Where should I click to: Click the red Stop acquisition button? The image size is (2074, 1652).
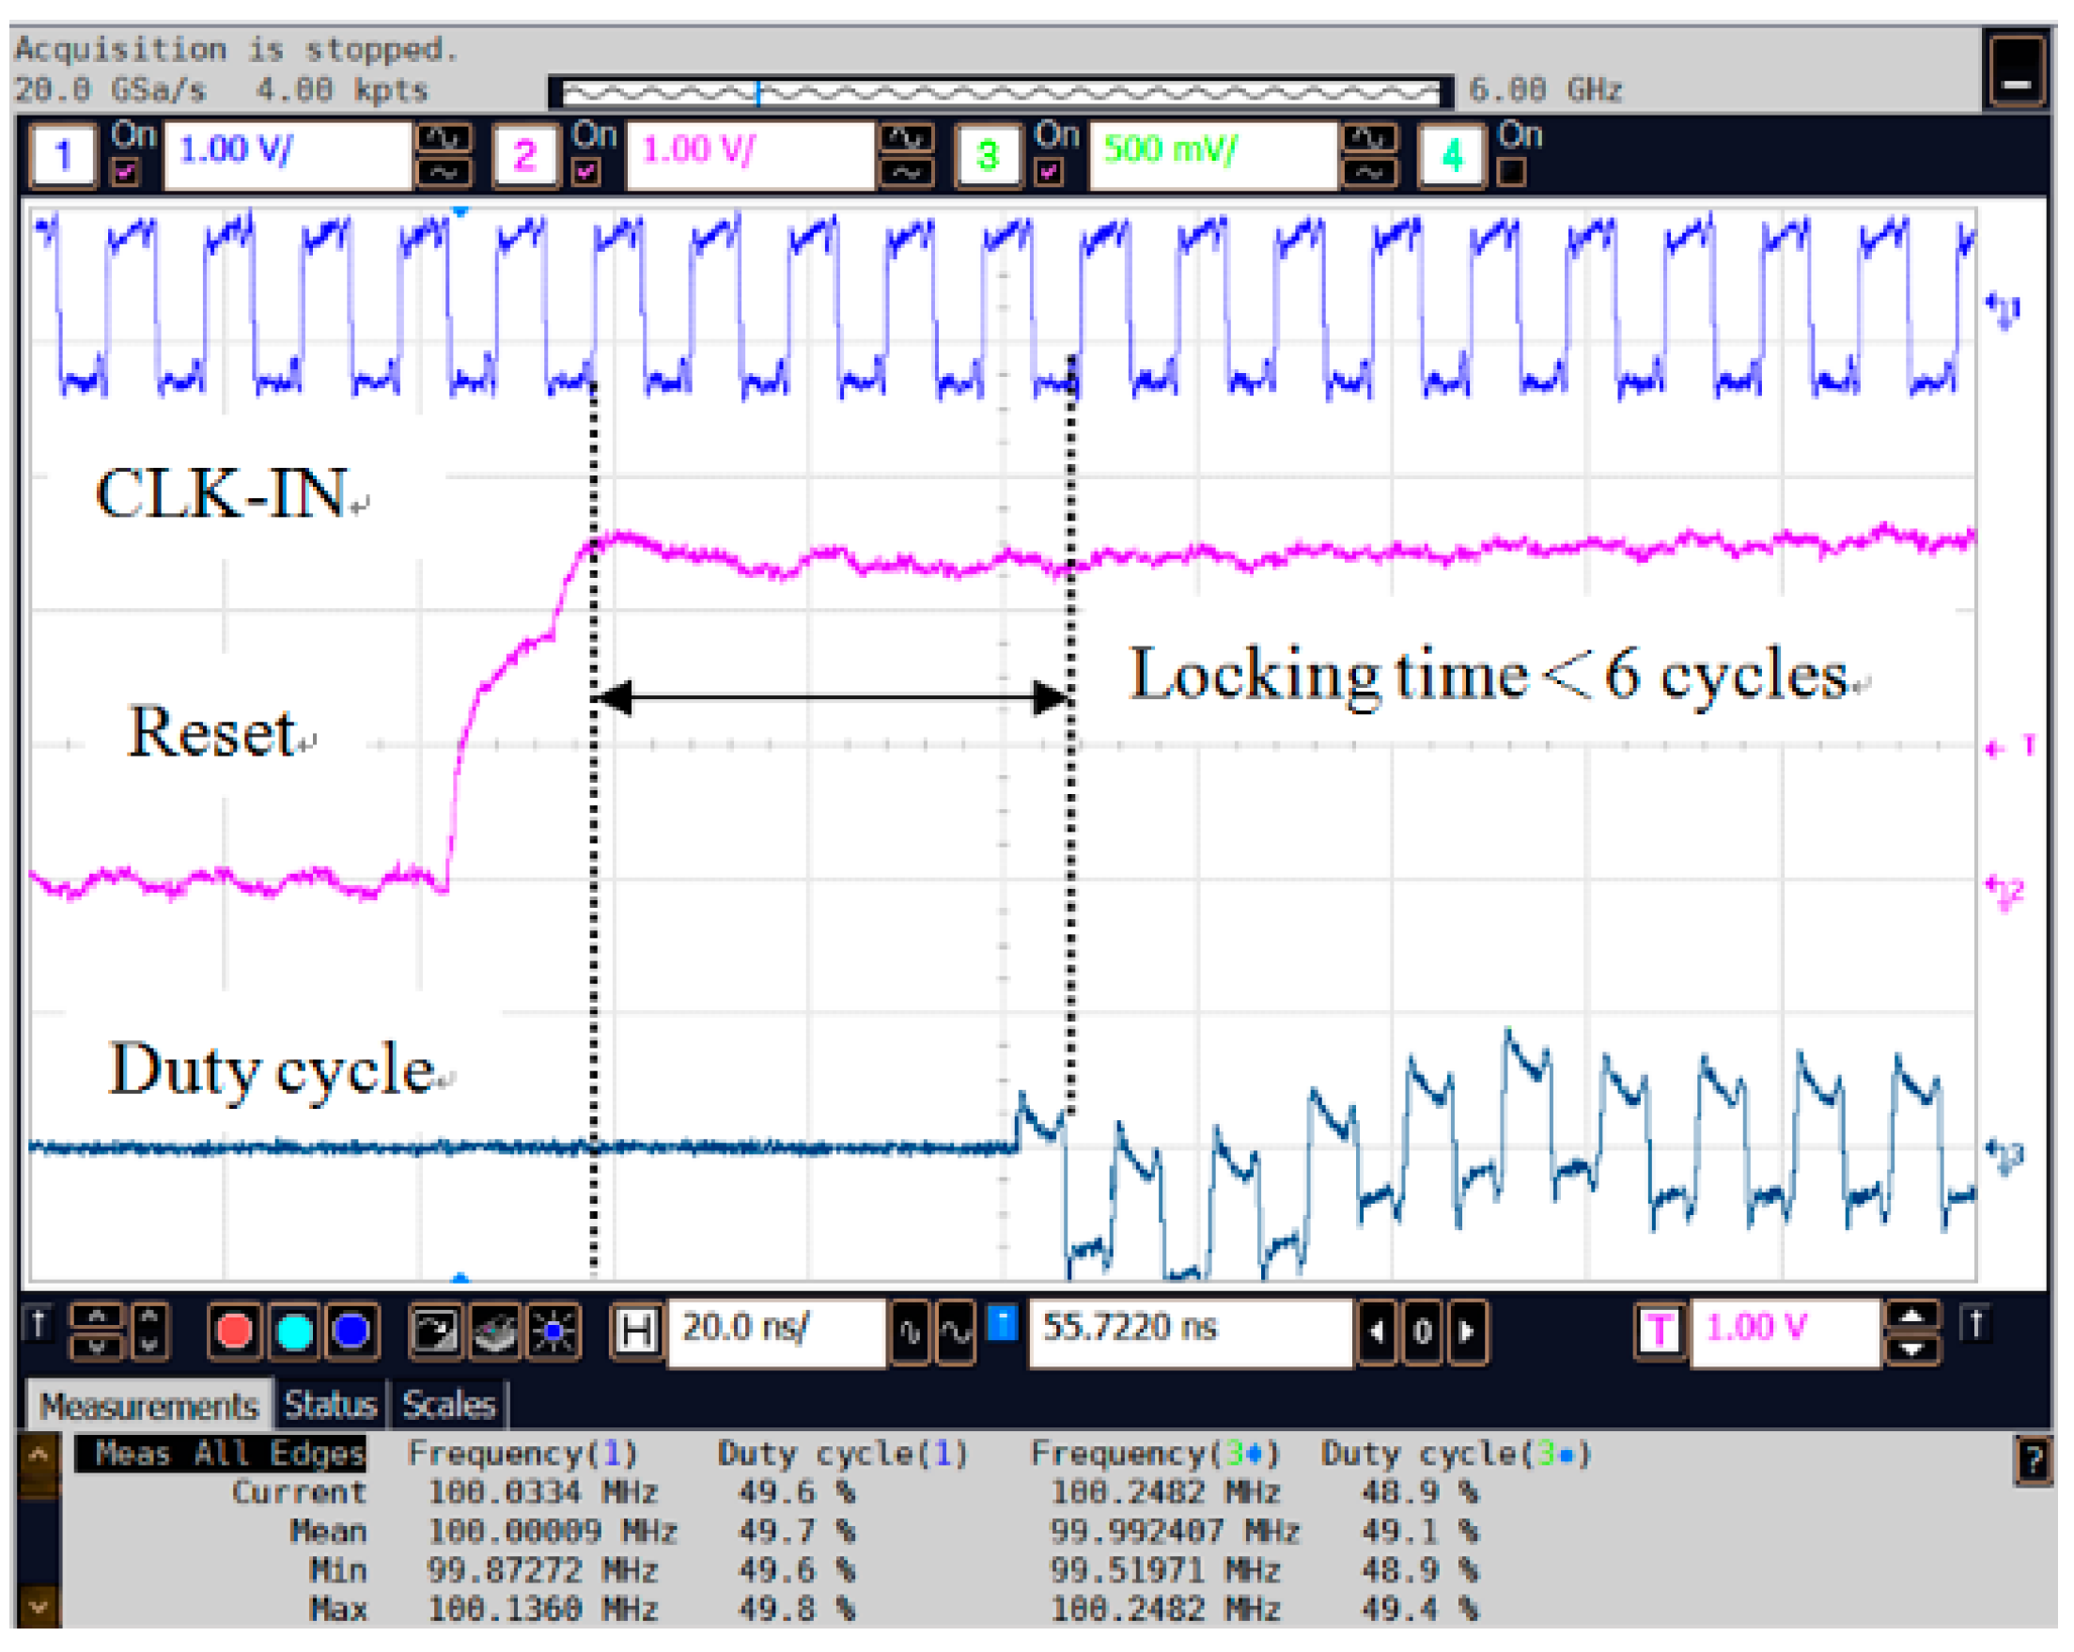[234, 1332]
